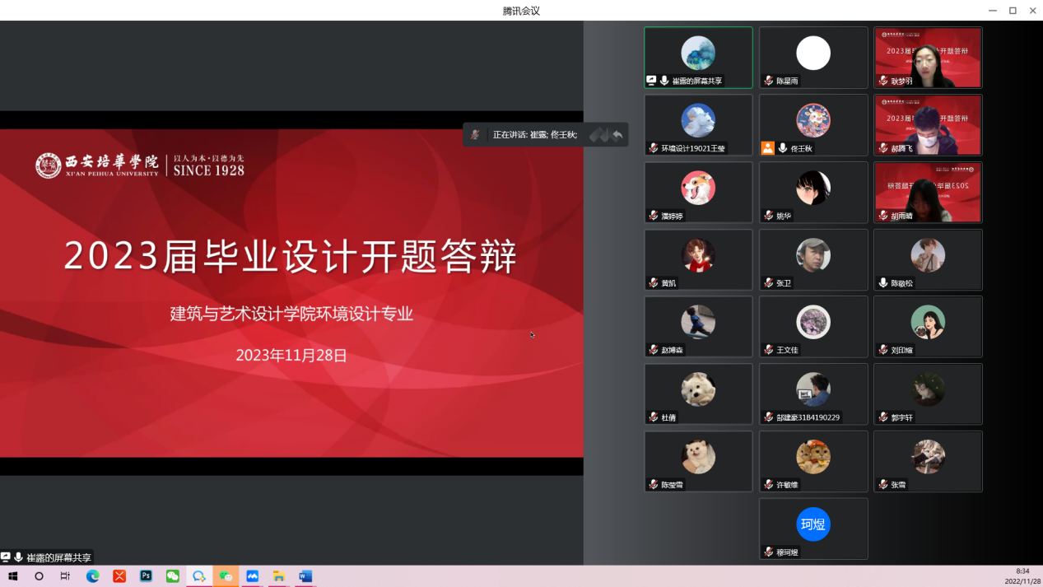Click the return arrow on speaking bar
1043x587 pixels.
point(617,135)
